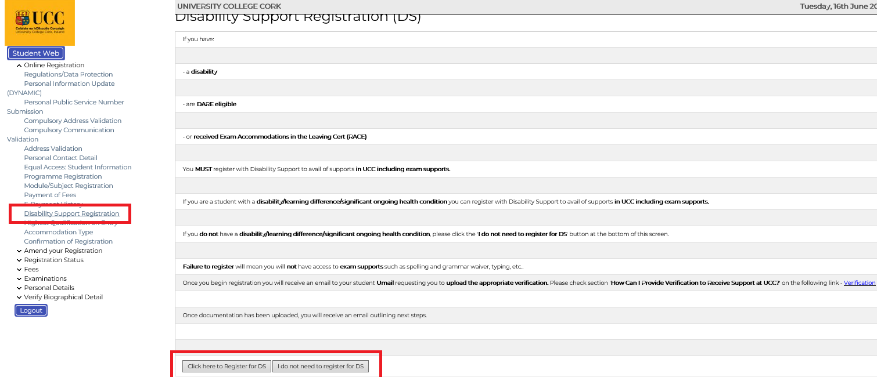877x377 pixels.
Task: Expand Amend your Registration section
Action: (x=60, y=251)
